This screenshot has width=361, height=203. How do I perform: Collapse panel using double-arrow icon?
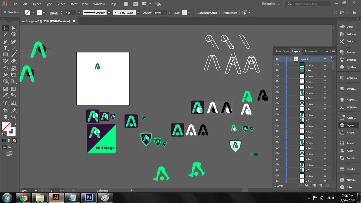[327, 51]
